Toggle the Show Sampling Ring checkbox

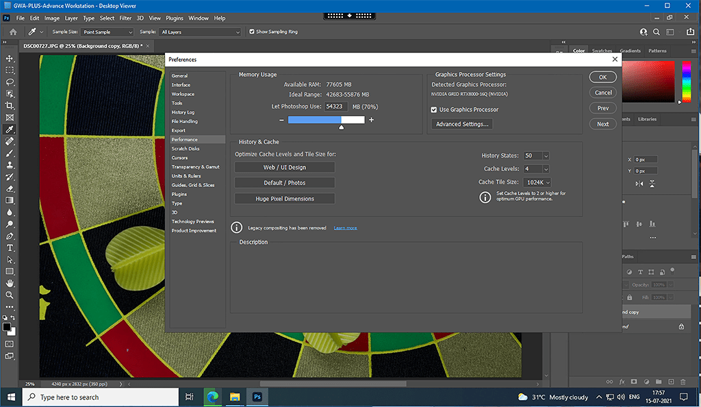pyautogui.click(x=252, y=32)
